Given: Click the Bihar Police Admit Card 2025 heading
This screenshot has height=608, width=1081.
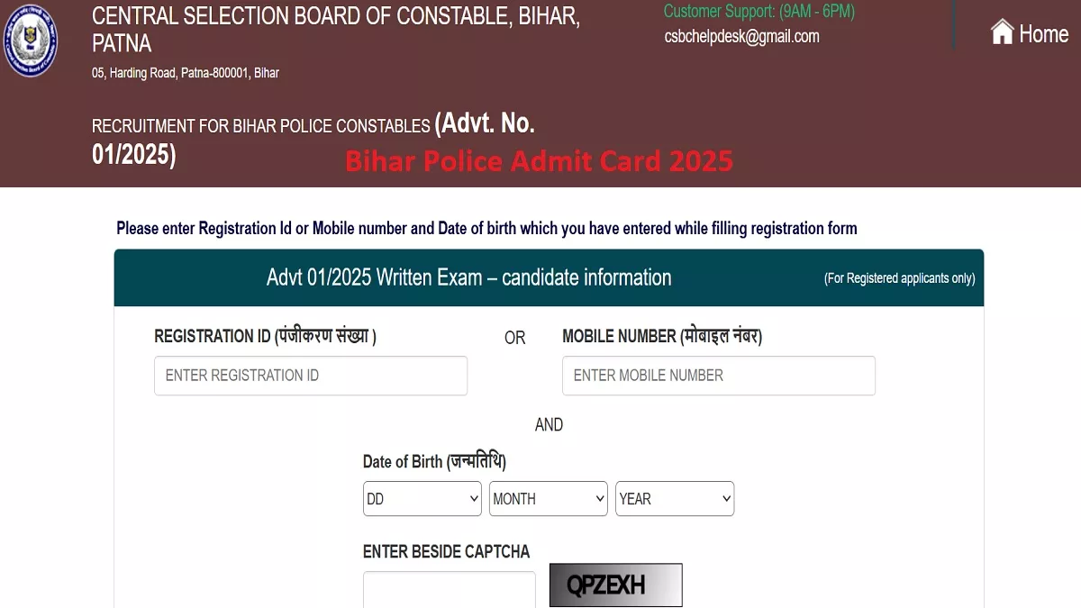Looking at the screenshot, I should click(x=540, y=161).
